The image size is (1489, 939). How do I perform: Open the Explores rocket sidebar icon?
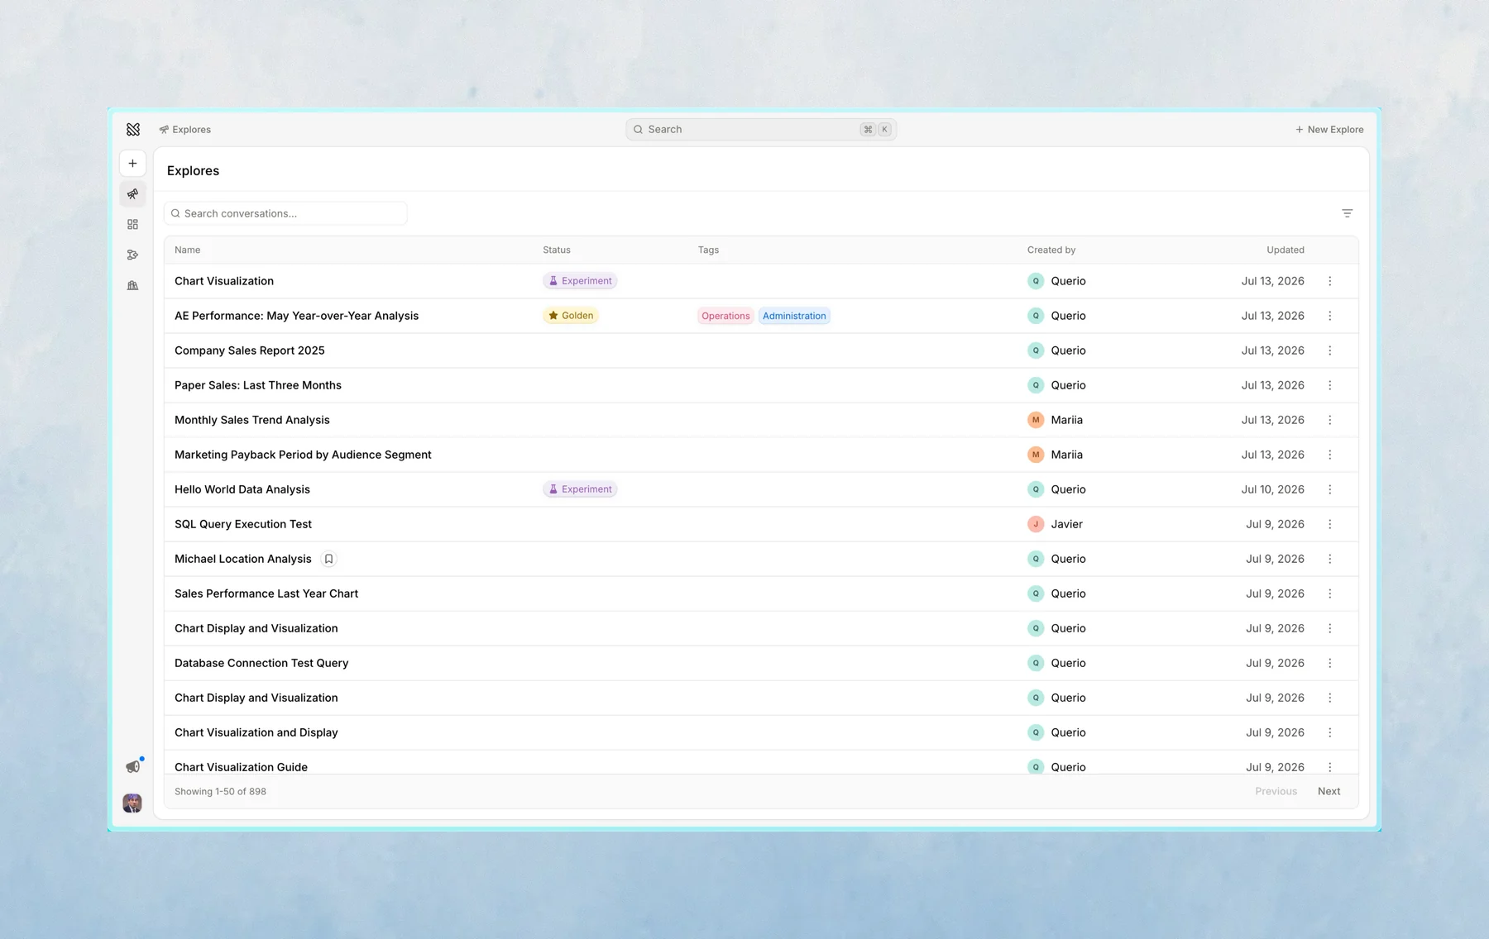[x=132, y=194]
